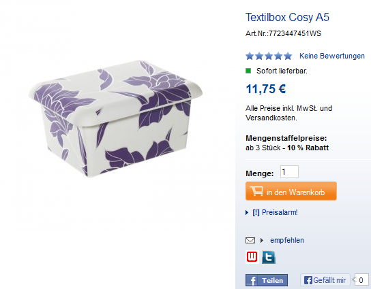This screenshot has width=371, height=289.
Task: Click the Facebook Teilen button
Action: point(267,280)
